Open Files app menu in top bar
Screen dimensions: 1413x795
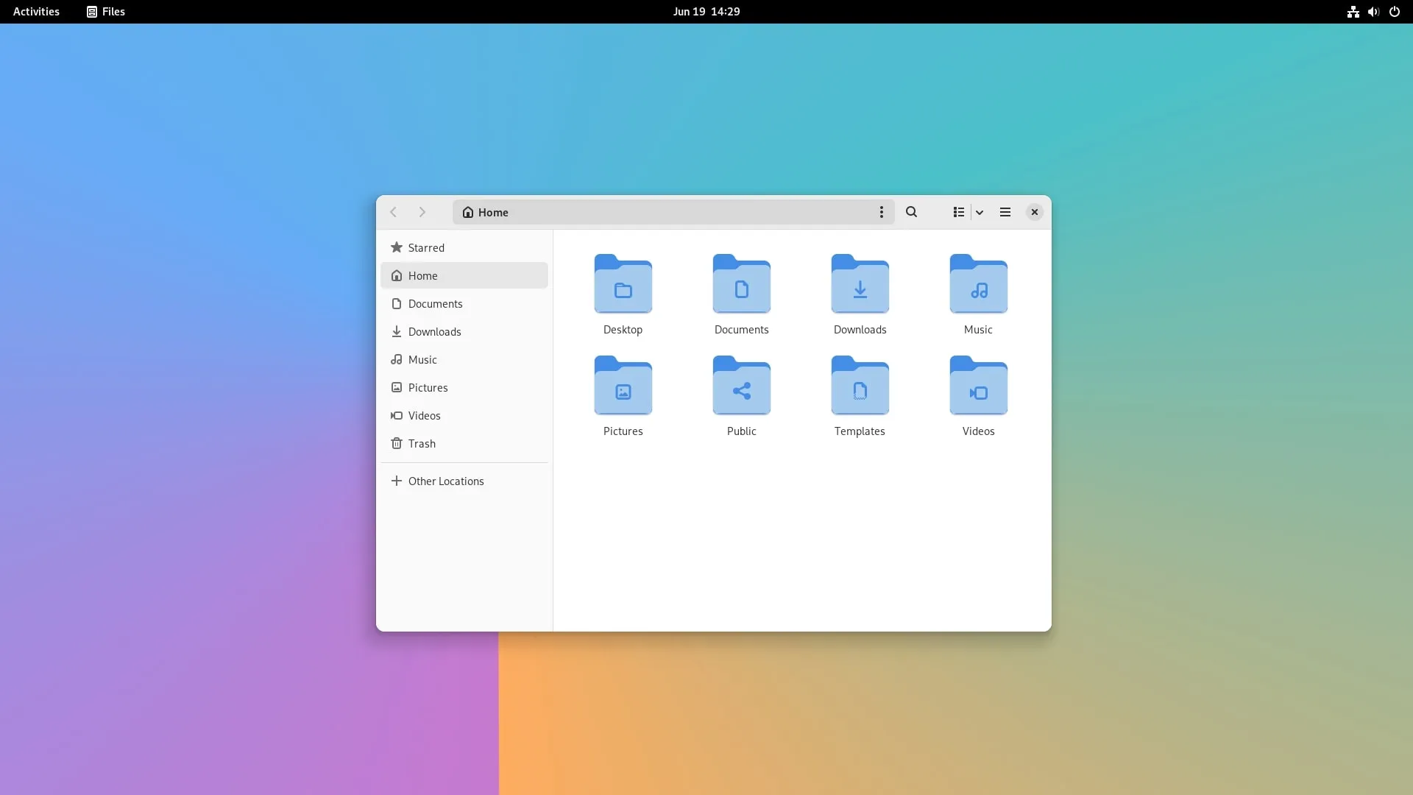click(106, 12)
